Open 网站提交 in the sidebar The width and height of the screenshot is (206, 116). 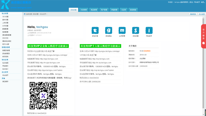pos(5,66)
